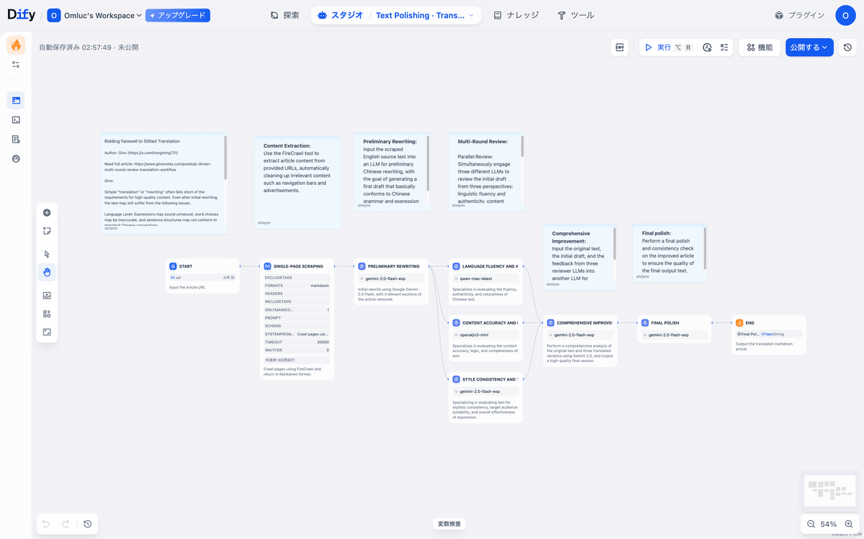The width and height of the screenshot is (864, 539).
Task: Switch the canvas to pointer selection mode
Action: point(47,254)
